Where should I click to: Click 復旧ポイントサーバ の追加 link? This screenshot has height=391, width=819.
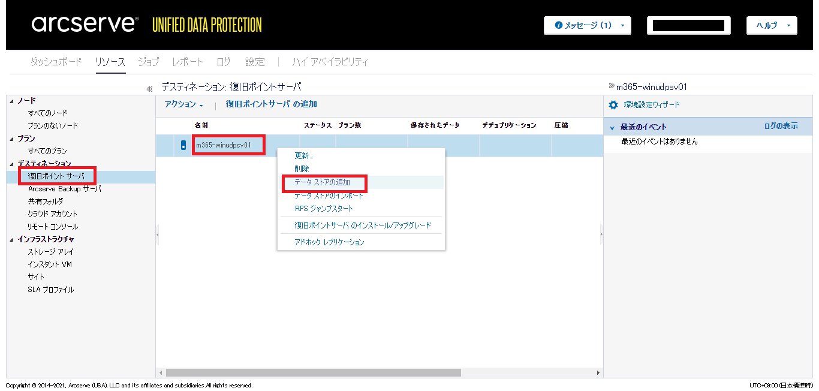(272, 104)
